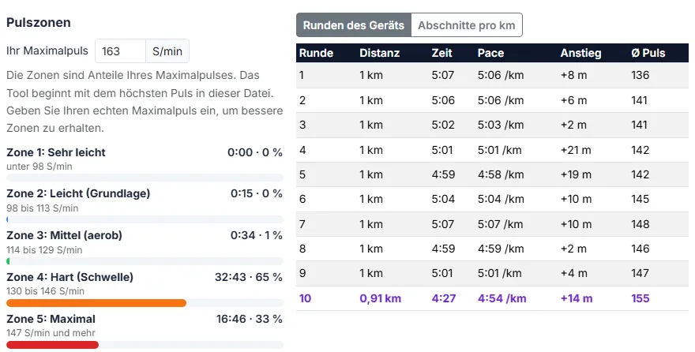Viewport: 695px width, 352px height.
Task: Select round 7 row with pulse 148
Action: click(x=492, y=224)
